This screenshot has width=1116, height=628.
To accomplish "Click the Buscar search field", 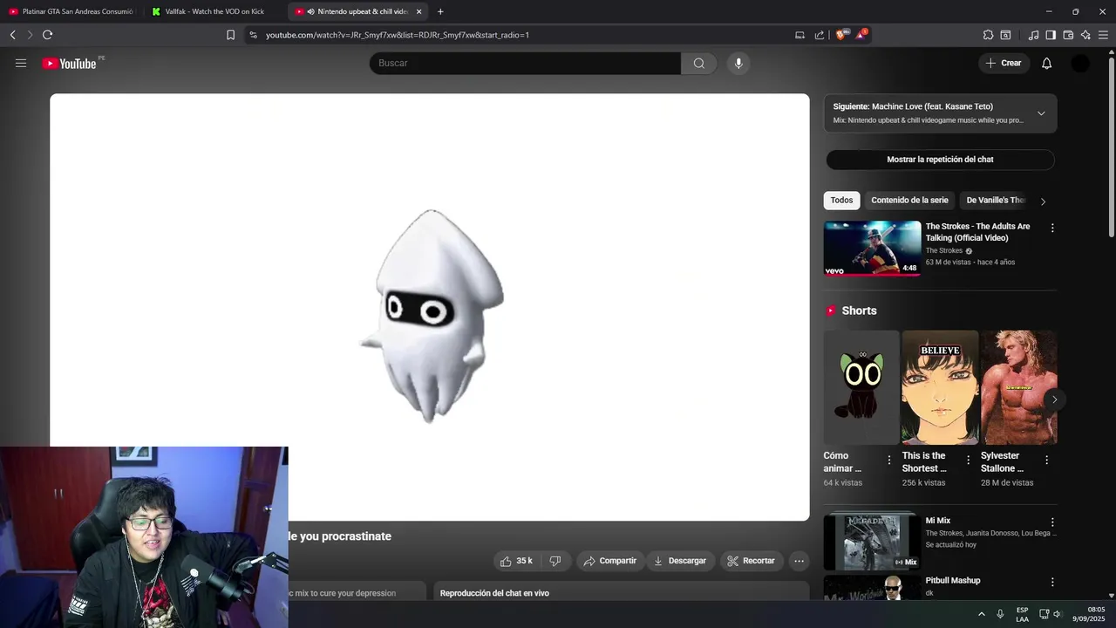I will tap(525, 63).
